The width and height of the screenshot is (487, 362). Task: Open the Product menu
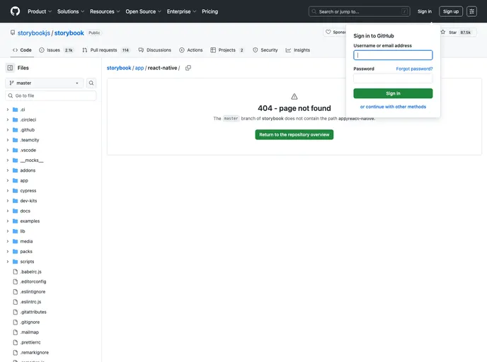39,11
